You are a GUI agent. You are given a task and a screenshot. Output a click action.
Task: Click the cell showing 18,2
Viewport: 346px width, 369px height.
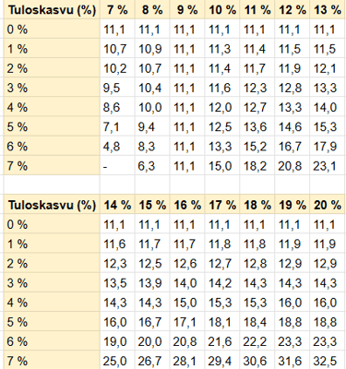click(257, 165)
